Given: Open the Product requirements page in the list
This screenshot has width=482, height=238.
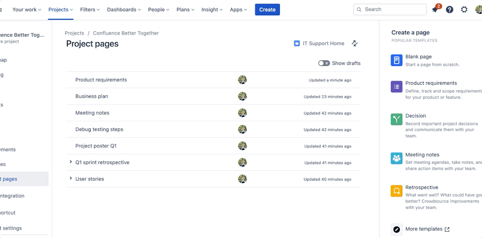Looking at the screenshot, I should 101,80.
